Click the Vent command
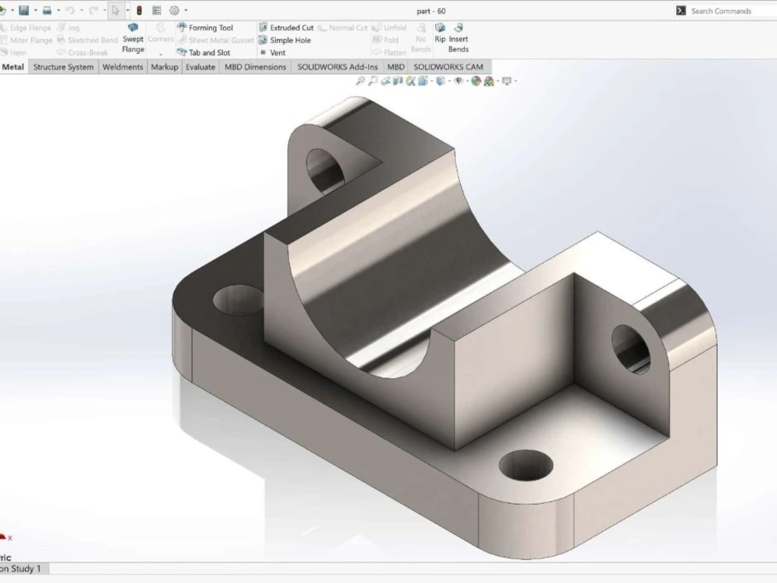This screenshot has height=583, width=777. pos(273,53)
